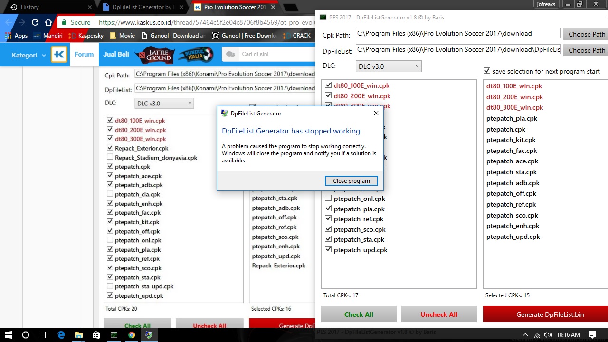Open the Bundul Italia banner

[x=196, y=55]
